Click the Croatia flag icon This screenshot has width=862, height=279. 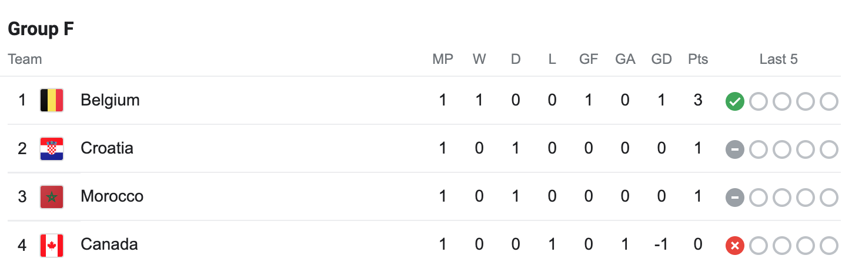pos(52,148)
